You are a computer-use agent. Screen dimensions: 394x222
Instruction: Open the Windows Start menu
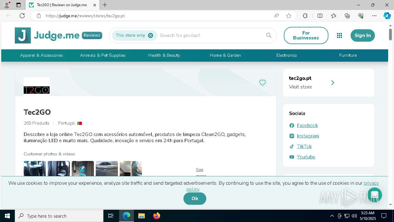(7, 216)
